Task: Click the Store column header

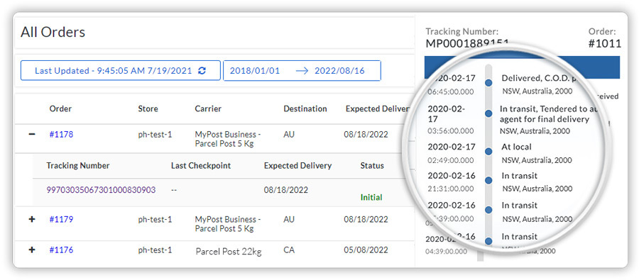Action: (x=148, y=108)
